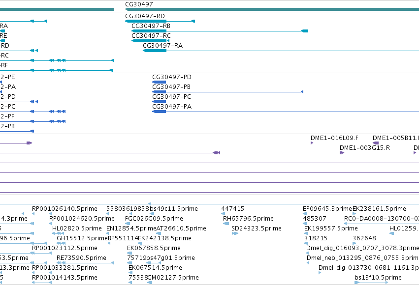Select the RP001024620.5prime EST label
The height and width of the screenshot is (285, 419).
[82, 219]
